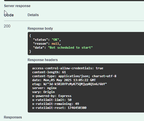The image size is (144, 121).
Task: Click the null value for reason
Action: click(55, 44)
